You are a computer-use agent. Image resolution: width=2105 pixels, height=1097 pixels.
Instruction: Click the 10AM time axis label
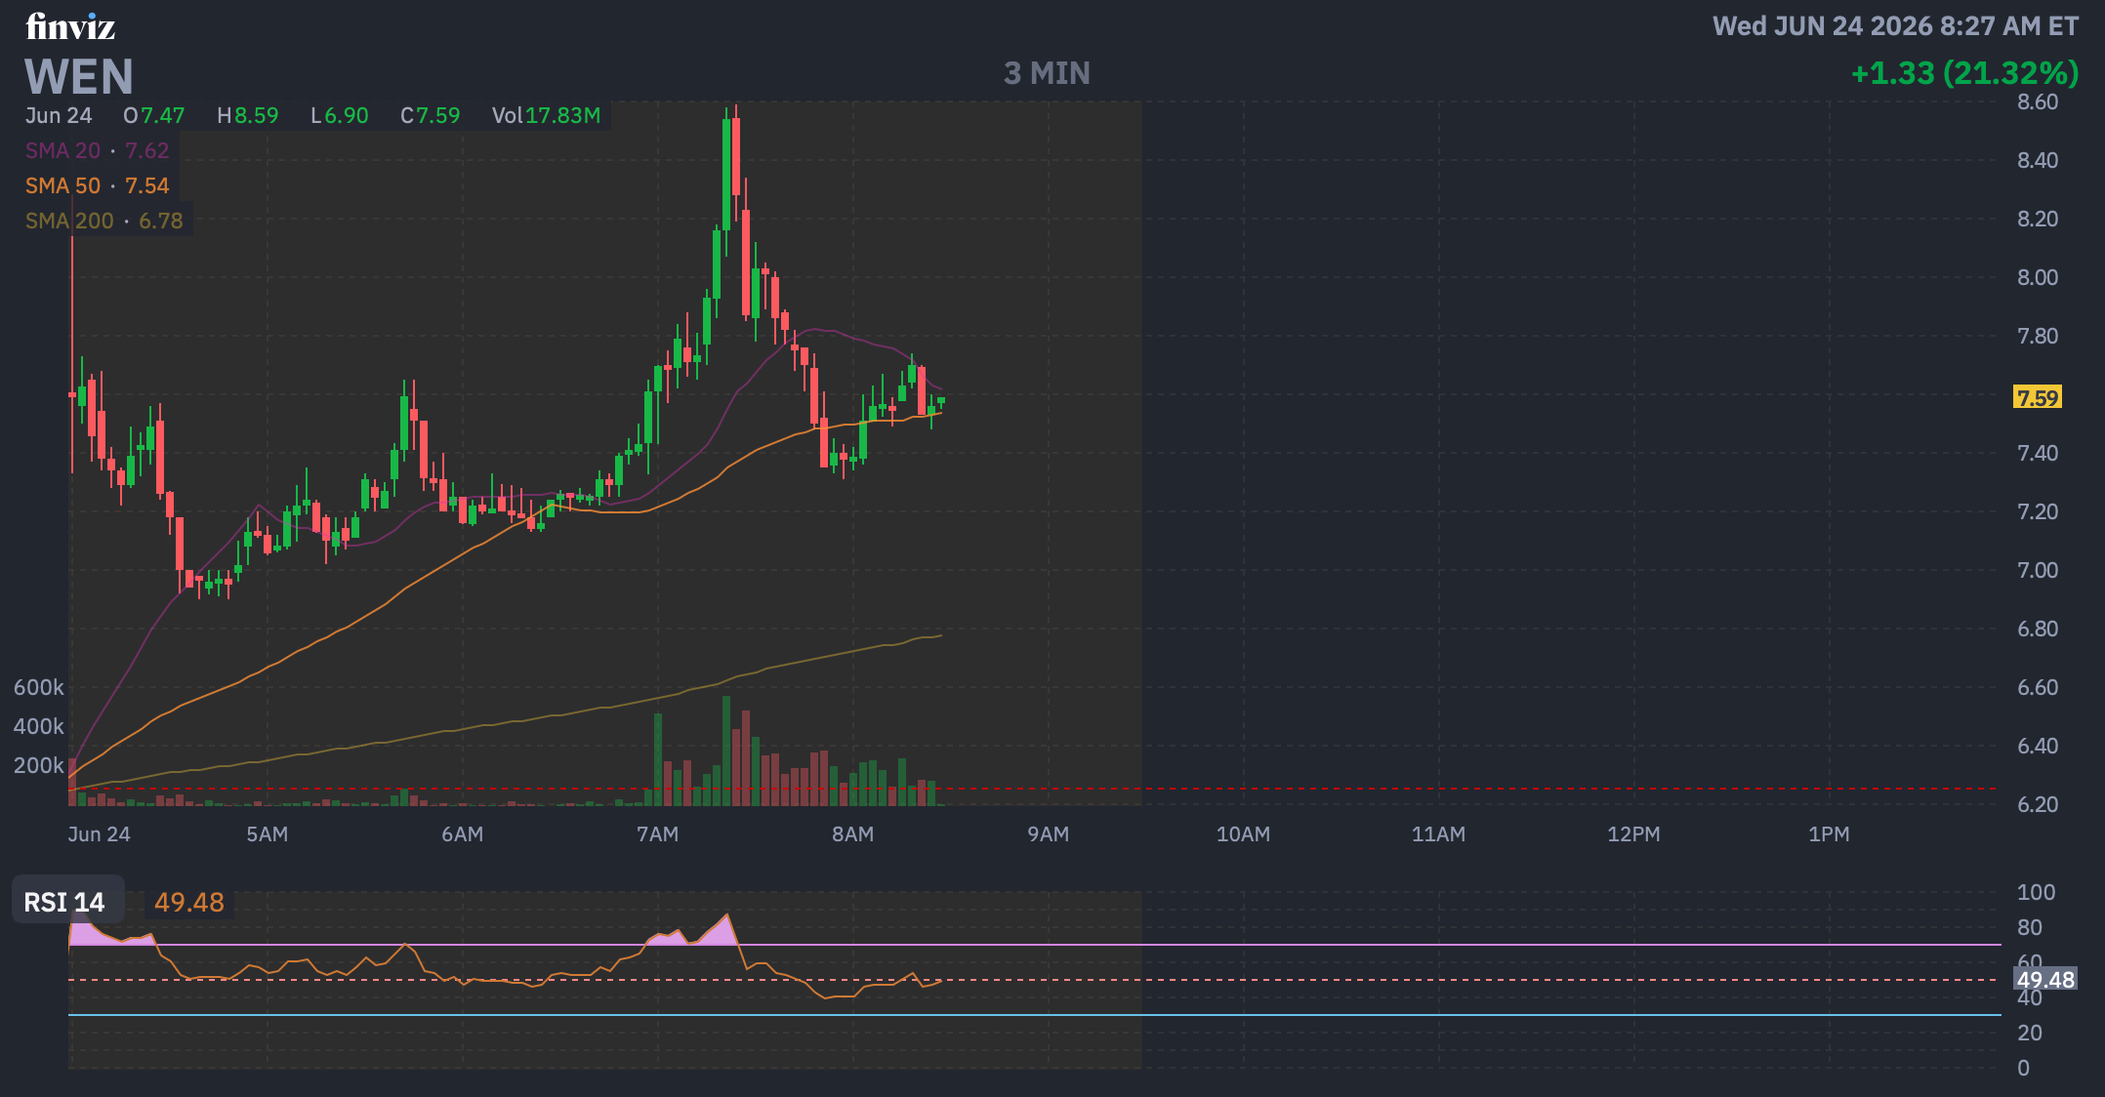1243,834
